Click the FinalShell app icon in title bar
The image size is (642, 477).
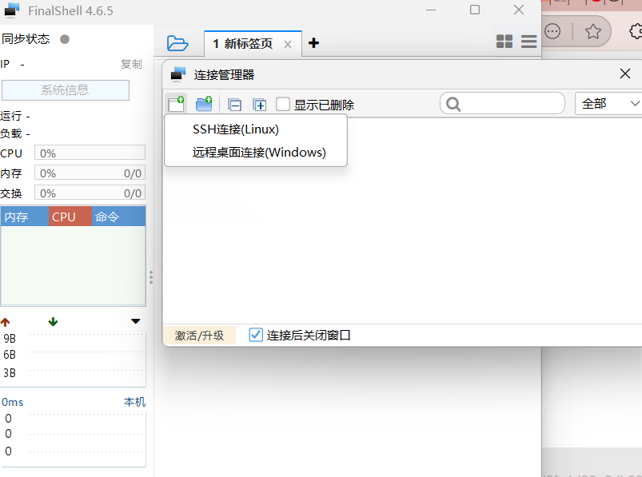tap(11, 10)
